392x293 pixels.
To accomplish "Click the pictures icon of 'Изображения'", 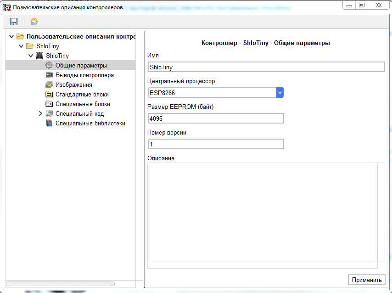I will click(49, 85).
